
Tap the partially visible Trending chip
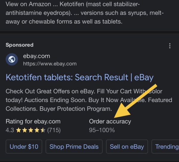click(166, 146)
